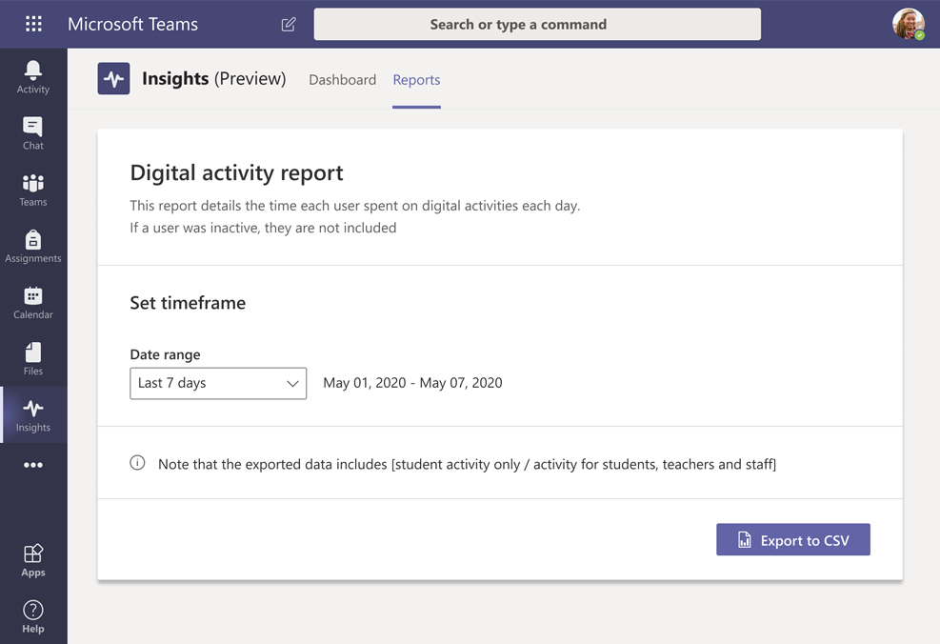This screenshot has height=644, width=940.
Task: Open more apps with the ellipsis icon
Action: click(32, 465)
